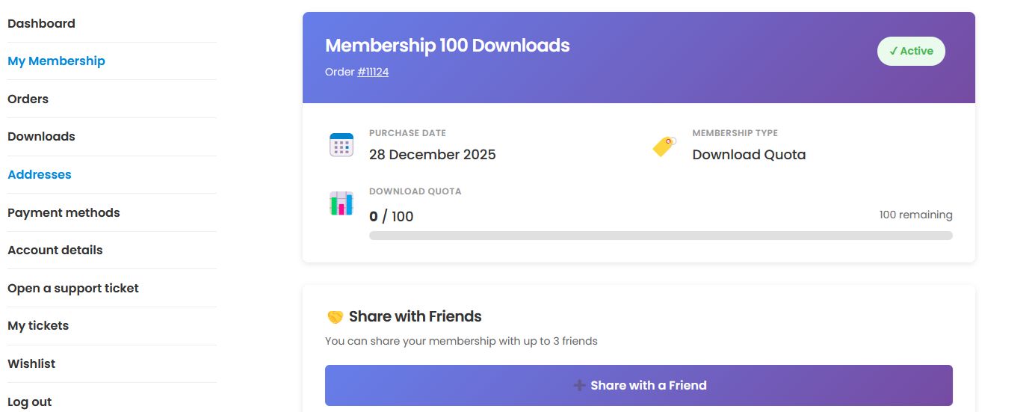
Task: Log out of the account
Action: pyautogui.click(x=30, y=402)
